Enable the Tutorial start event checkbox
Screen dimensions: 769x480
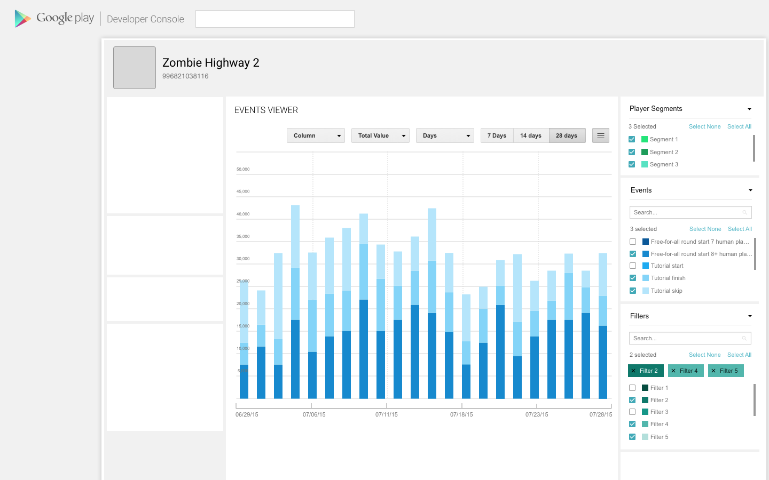tap(633, 266)
